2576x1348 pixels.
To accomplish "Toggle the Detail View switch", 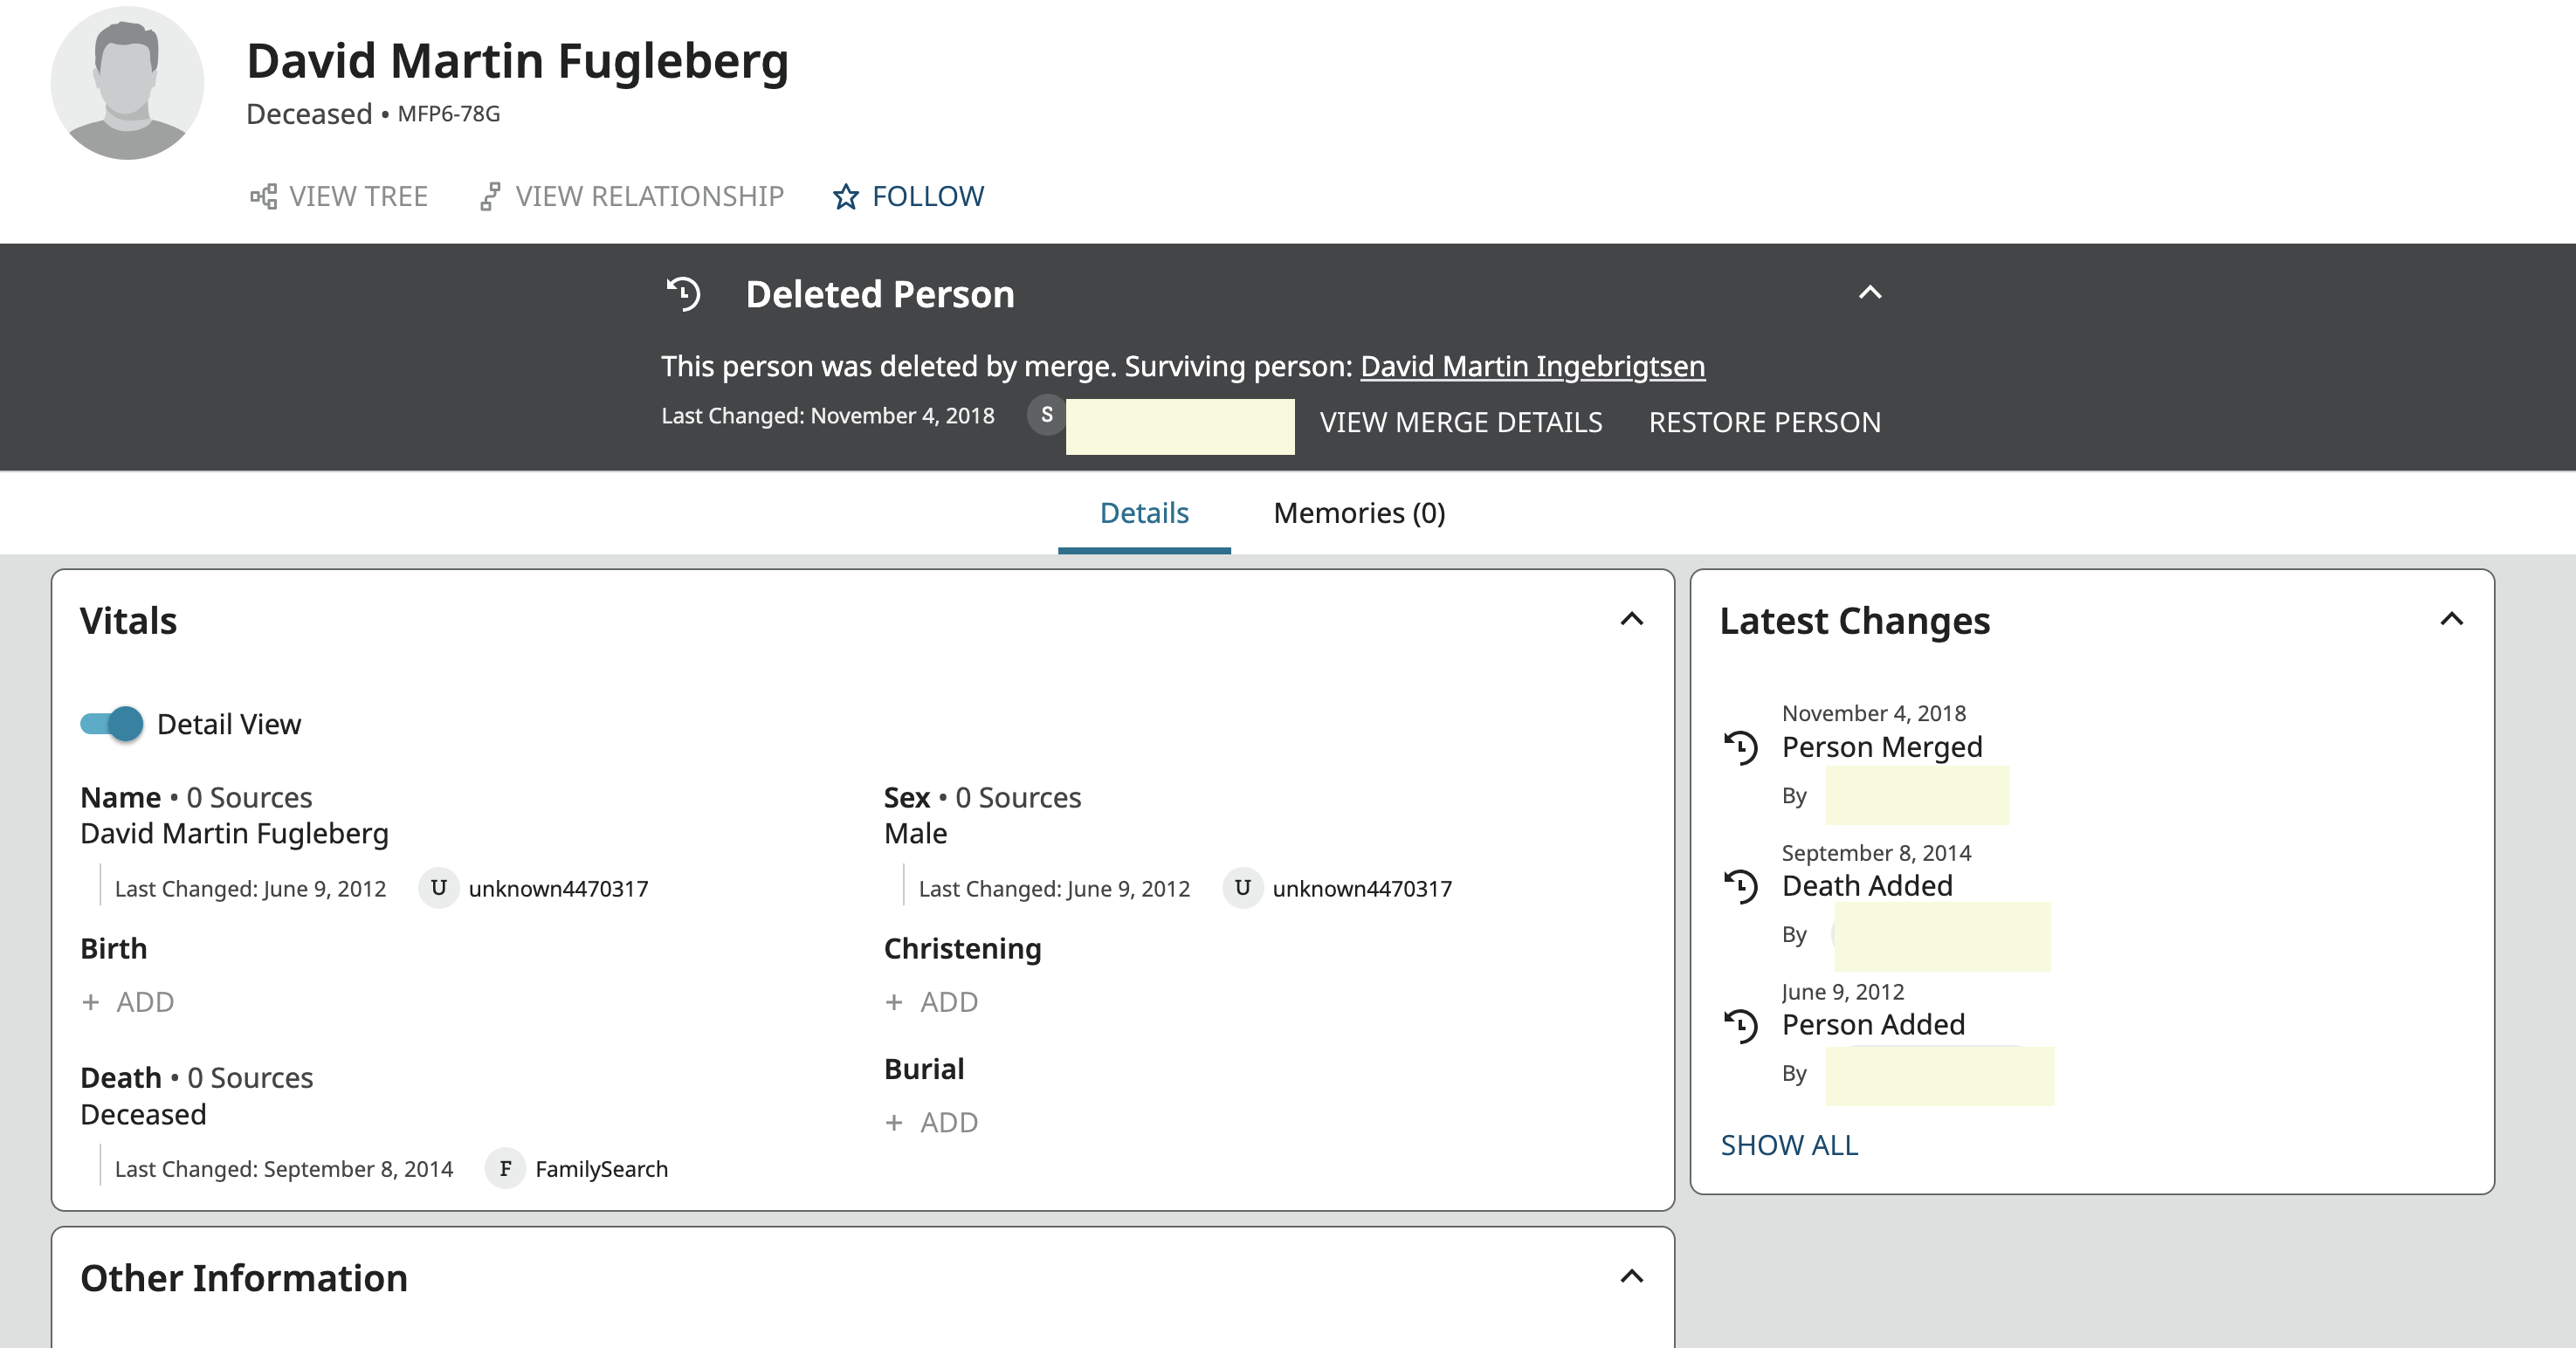I will point(112,723).
